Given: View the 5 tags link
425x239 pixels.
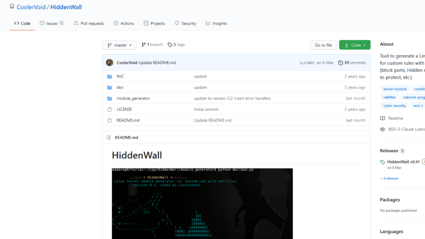Looking at the screenshot, I should tap(176, 45).
